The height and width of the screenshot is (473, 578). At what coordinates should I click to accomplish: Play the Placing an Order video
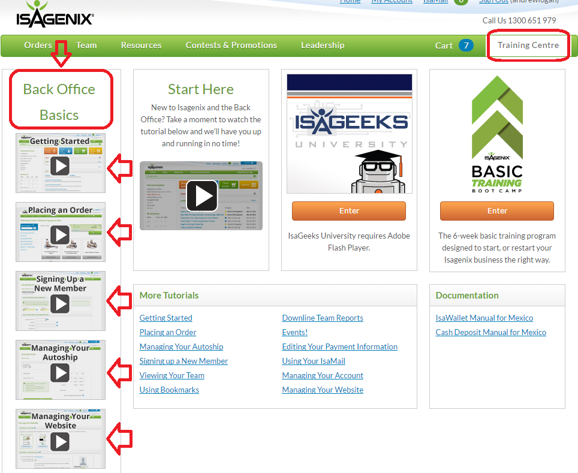pos(60,235)
